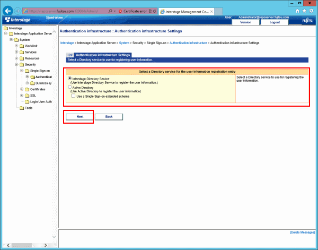The image size is (318, 250).
Task: Click the Services folder icon
Action: coord(22,53)
